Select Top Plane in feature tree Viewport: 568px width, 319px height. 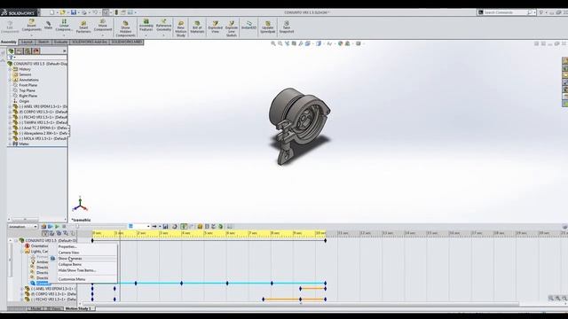(28, 90)
